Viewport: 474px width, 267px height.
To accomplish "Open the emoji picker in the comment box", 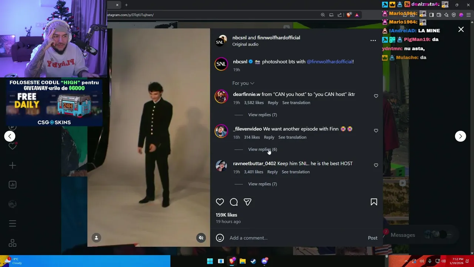I will [x=220, y=238].
